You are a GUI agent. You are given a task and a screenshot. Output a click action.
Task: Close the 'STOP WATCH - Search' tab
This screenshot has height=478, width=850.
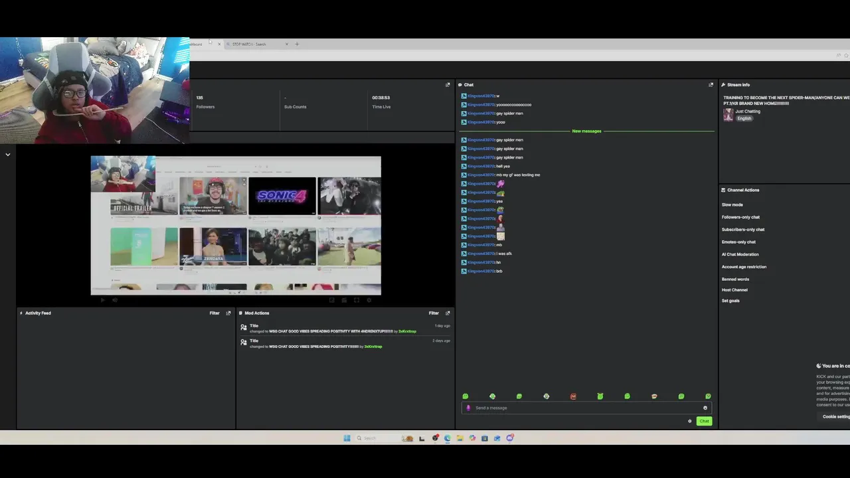pos(287,44)
